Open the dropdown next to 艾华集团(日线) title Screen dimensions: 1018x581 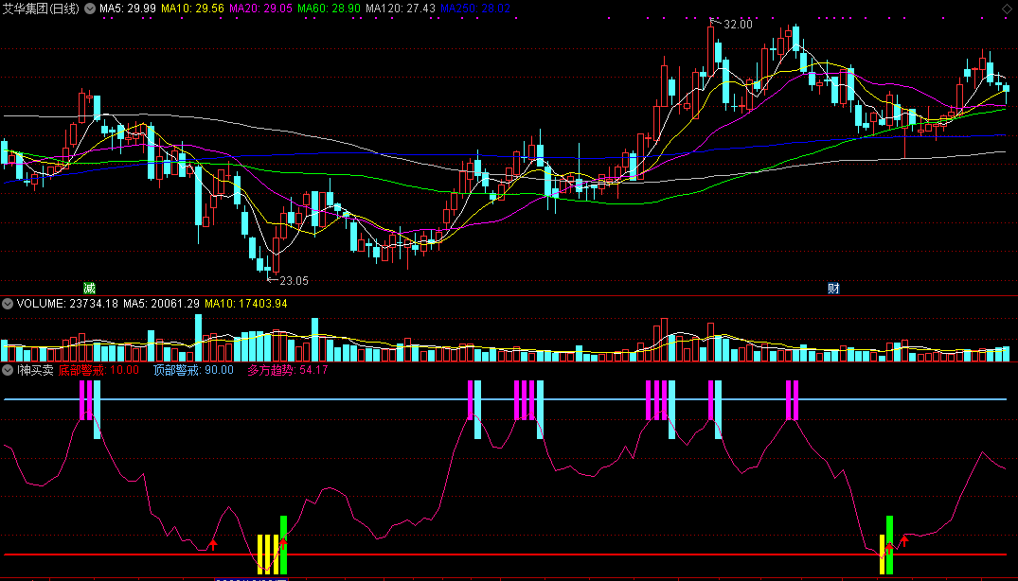click(x=89, y=9)
